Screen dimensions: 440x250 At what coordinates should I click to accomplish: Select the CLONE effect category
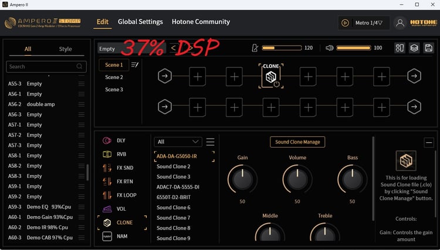(122, 222)
